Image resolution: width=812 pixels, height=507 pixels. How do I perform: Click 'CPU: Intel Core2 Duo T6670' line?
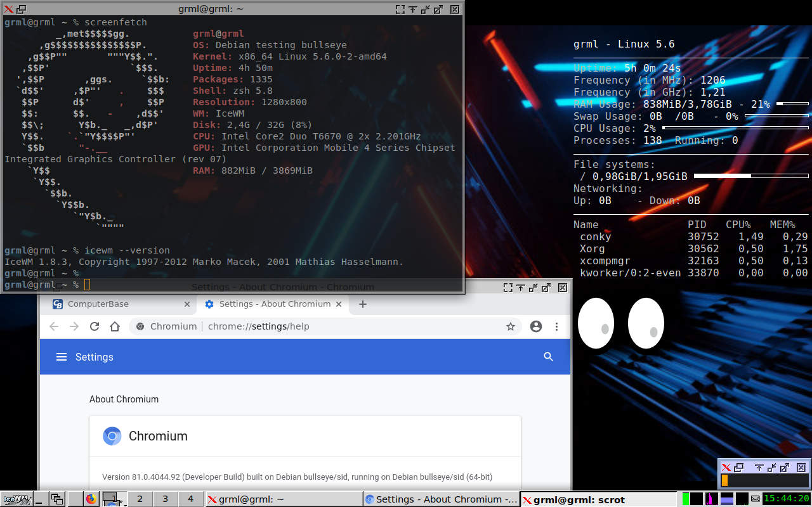click(307, 136)
